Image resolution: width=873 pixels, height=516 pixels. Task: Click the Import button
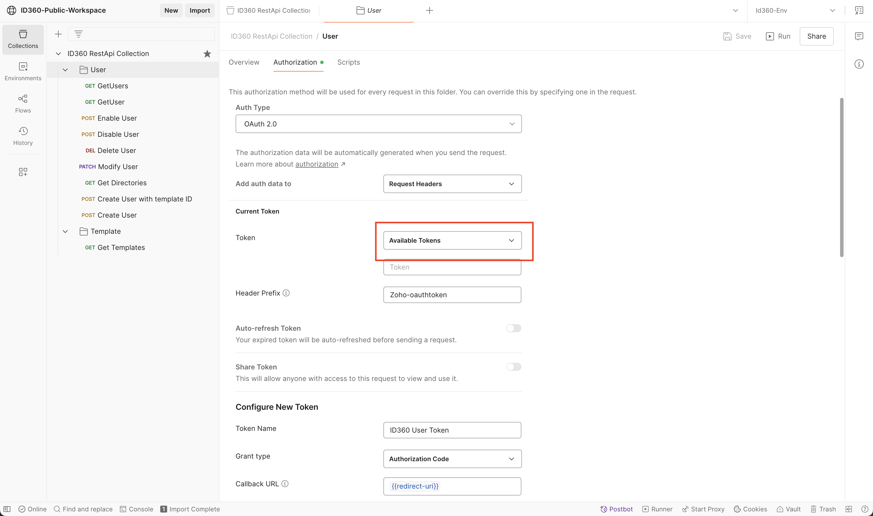pyautogui.click(x=200, y=10)
